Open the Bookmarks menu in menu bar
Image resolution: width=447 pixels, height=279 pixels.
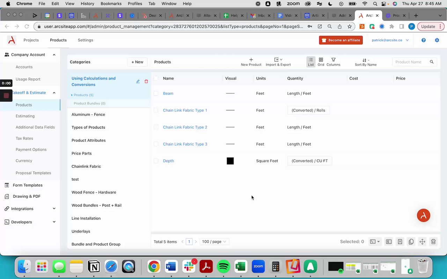click(x=111, y=3)
